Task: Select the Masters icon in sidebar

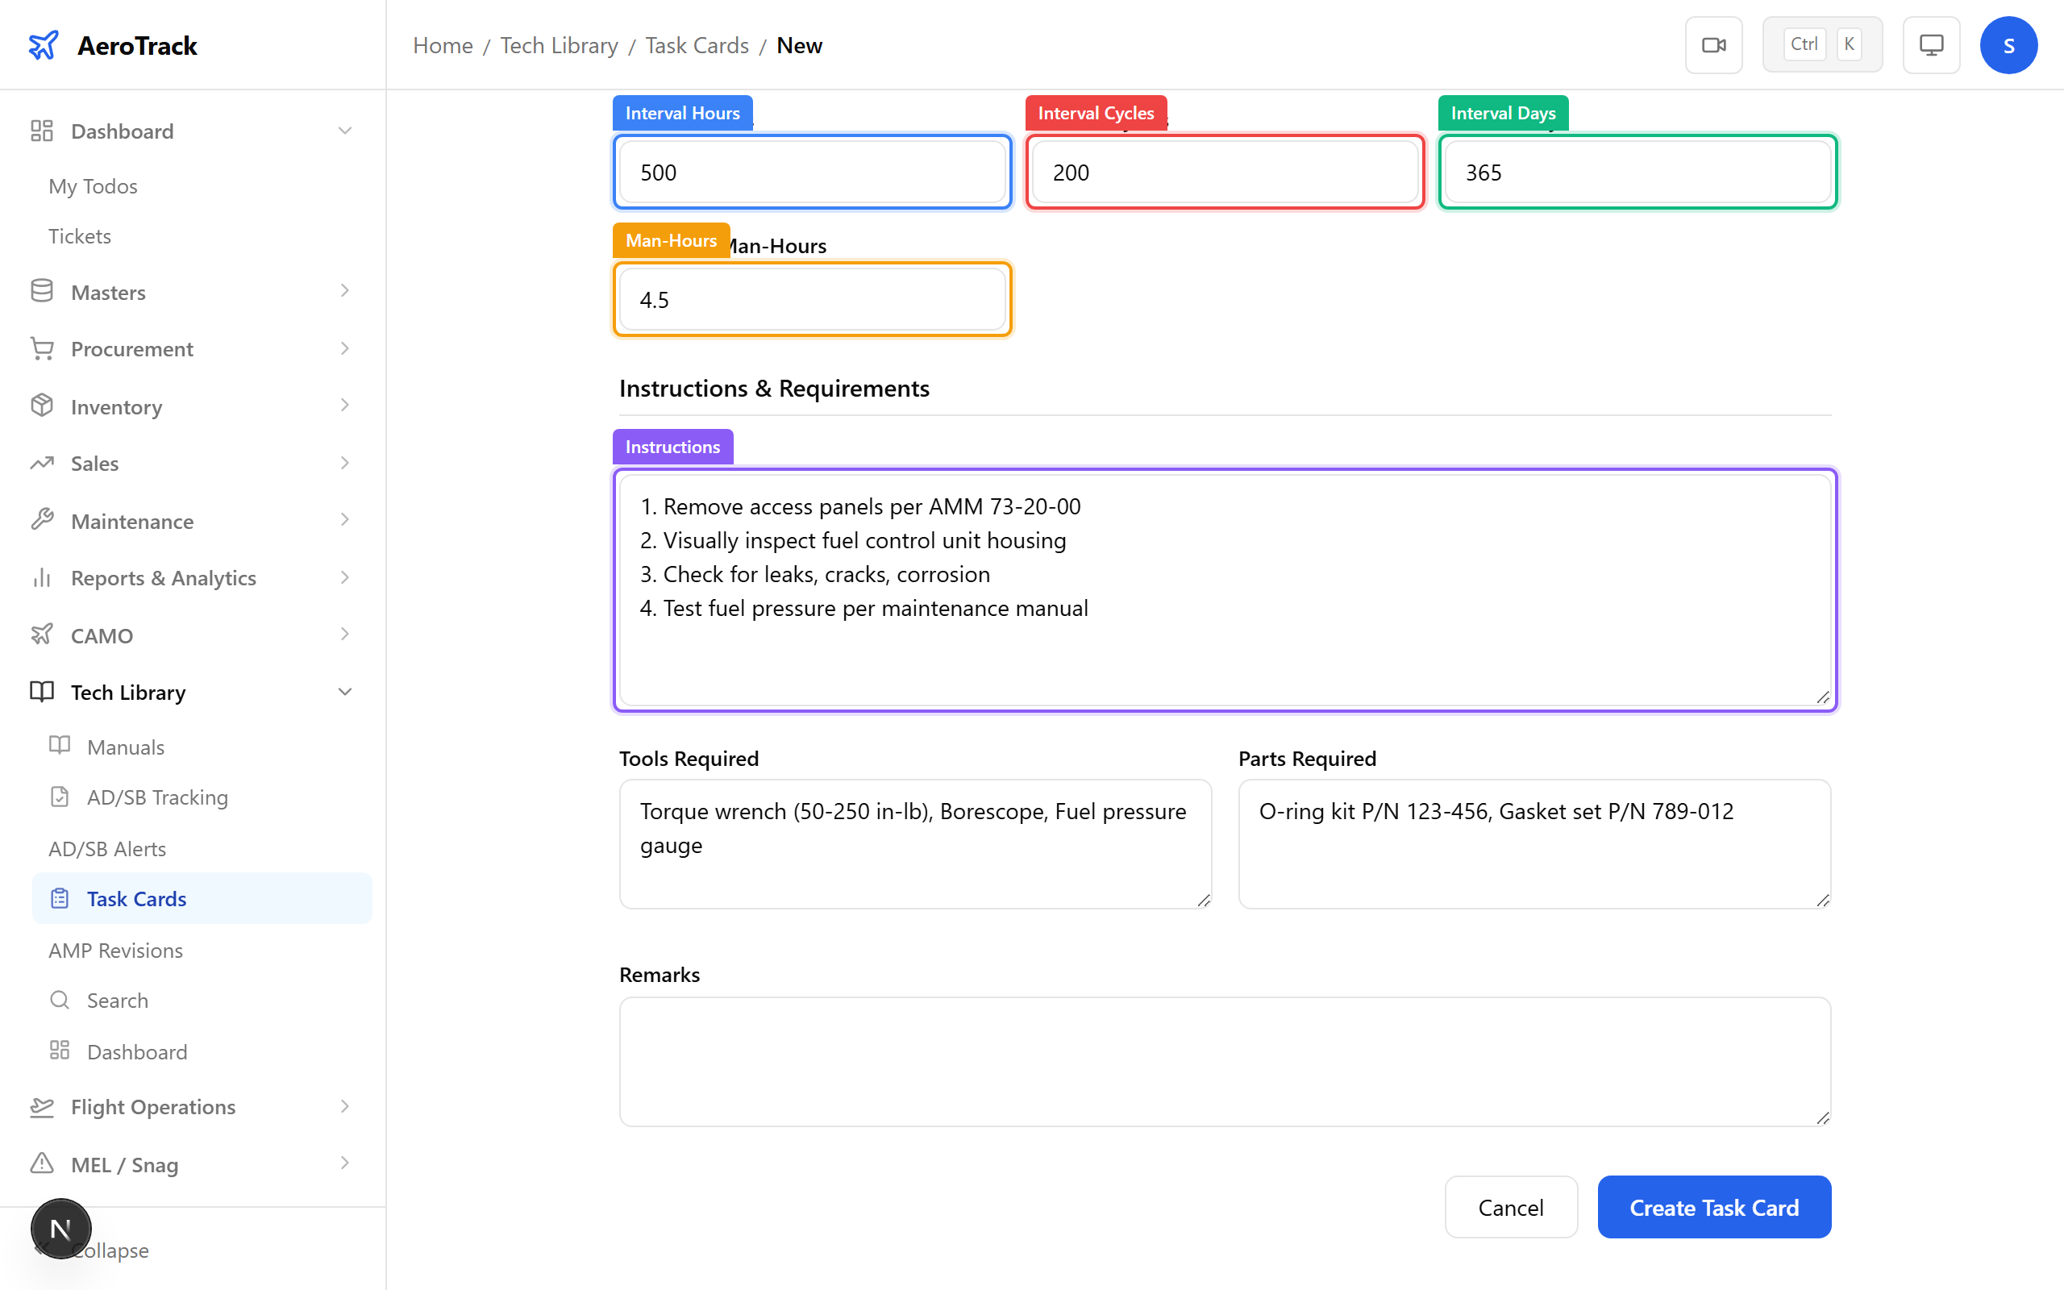Action: (42, 291)
